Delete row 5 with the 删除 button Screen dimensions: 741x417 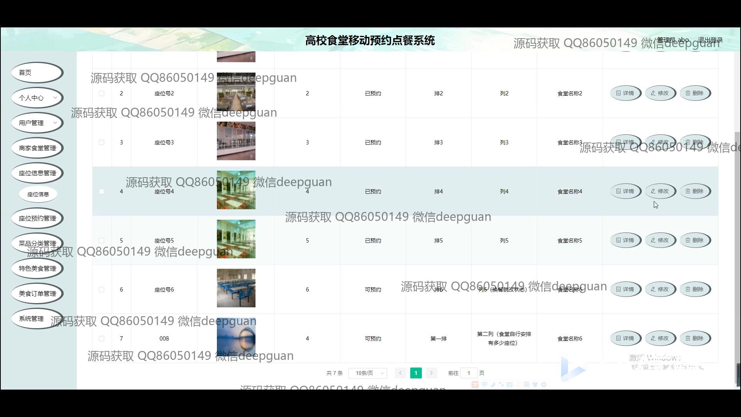(695, 240)
